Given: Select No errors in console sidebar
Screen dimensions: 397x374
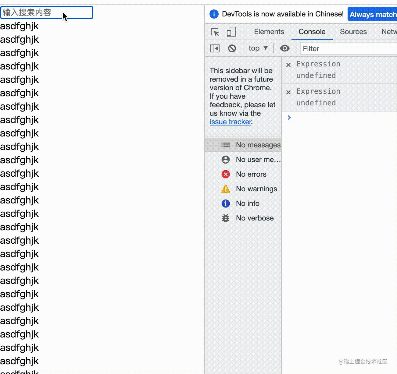Looking at the screenshot, I should [x=251, y=174].
